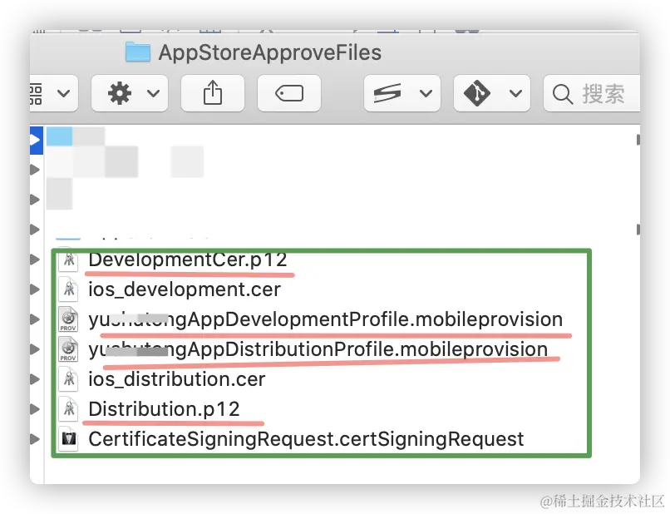670x514 pixels.
Task: Click the icon of CertificateSigningRequest.certSigningRequest
Action: click(68, 439)
